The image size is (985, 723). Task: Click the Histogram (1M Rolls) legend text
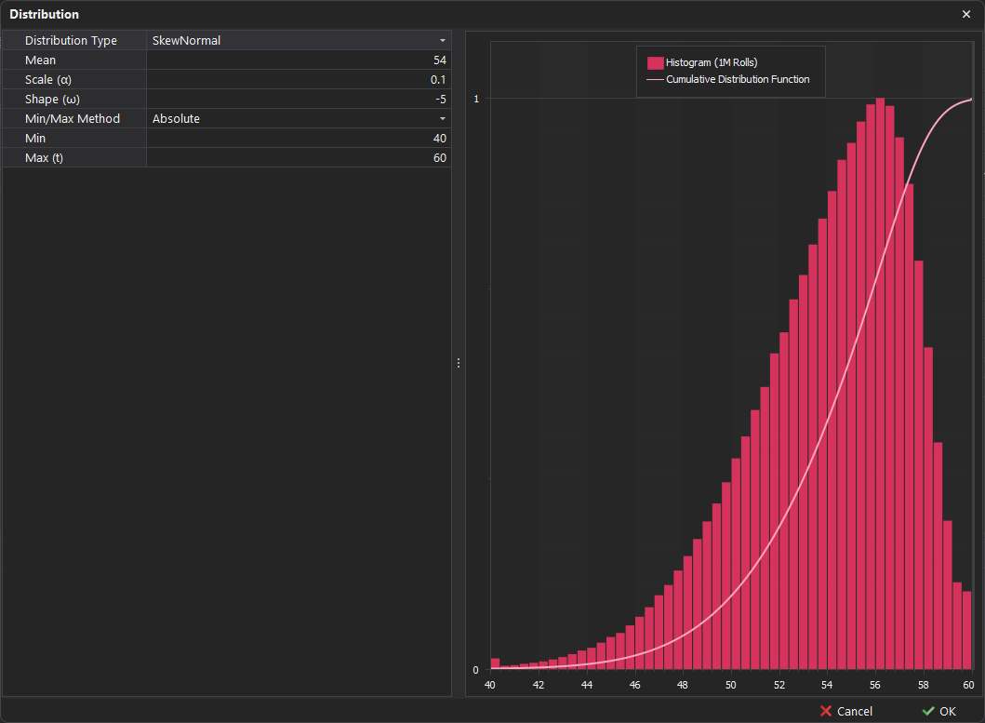click(x=712, y=62)
